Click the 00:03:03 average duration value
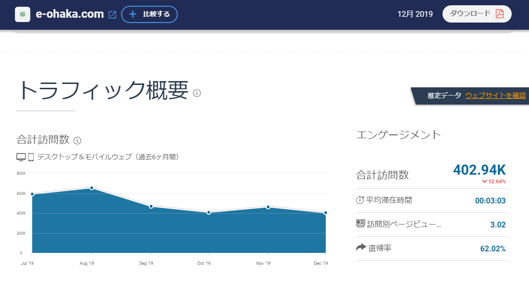 point(490,201)
